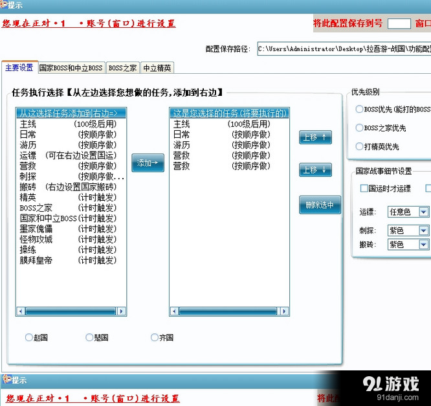
Task: Click the 上移 ↓ move-down button
Action: coord(315,170)
